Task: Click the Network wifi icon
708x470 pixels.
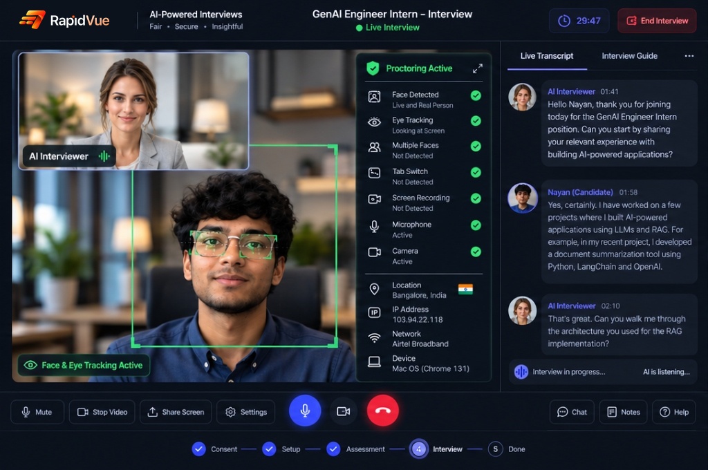Action: click(374, 338)
